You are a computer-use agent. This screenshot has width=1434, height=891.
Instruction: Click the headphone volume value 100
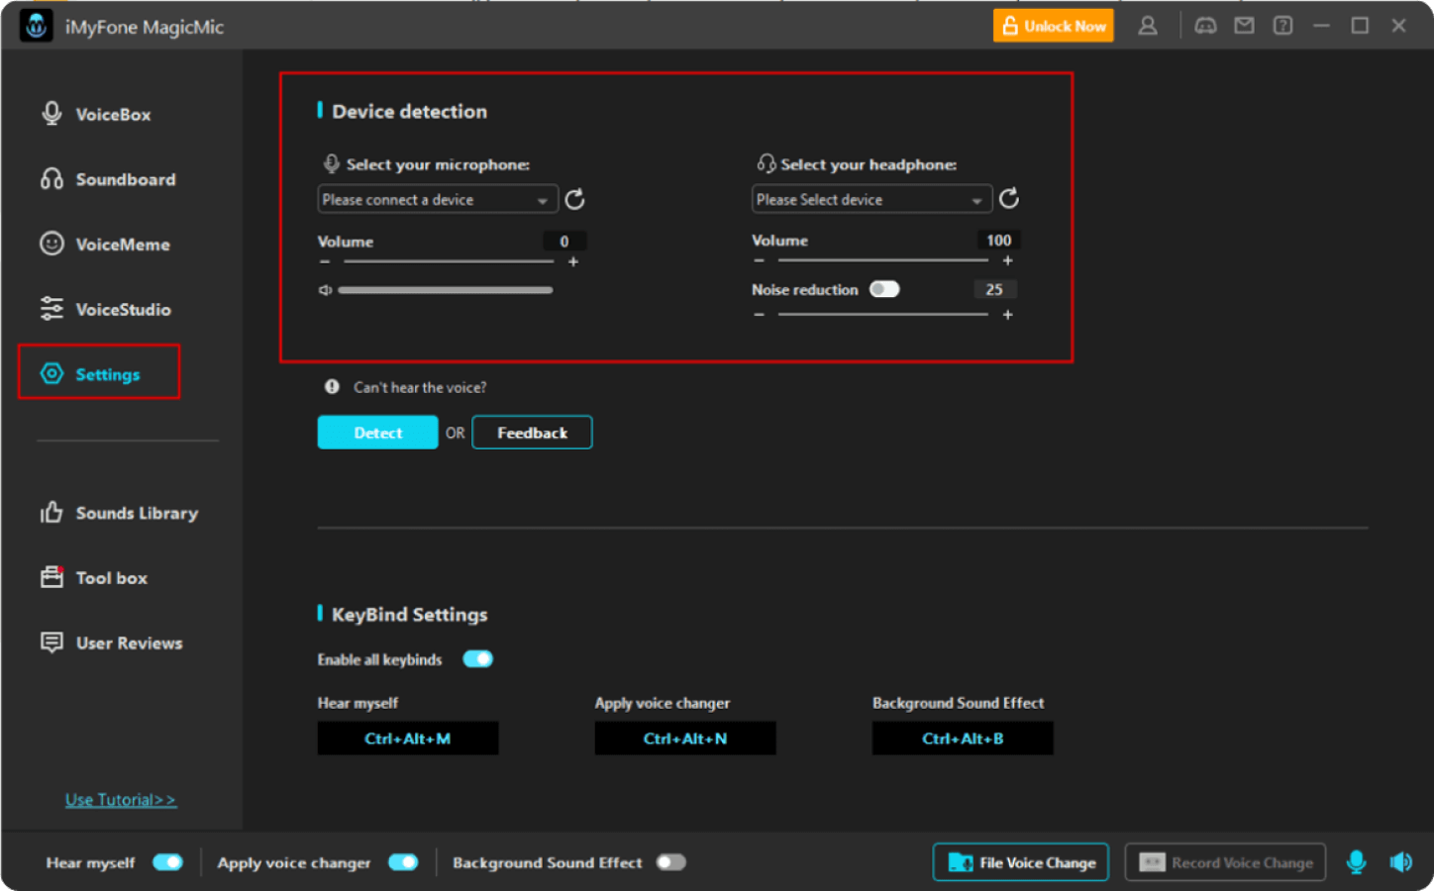(999, 240)
